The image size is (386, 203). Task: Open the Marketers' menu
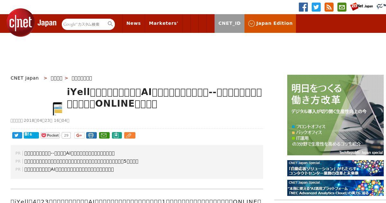coord(163,23)
